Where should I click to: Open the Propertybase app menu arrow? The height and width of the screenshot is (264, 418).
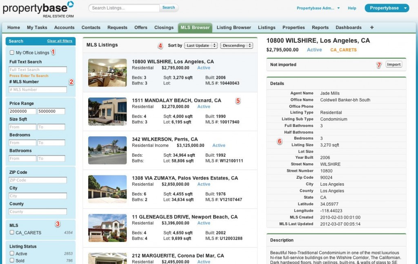coord(405,8)
